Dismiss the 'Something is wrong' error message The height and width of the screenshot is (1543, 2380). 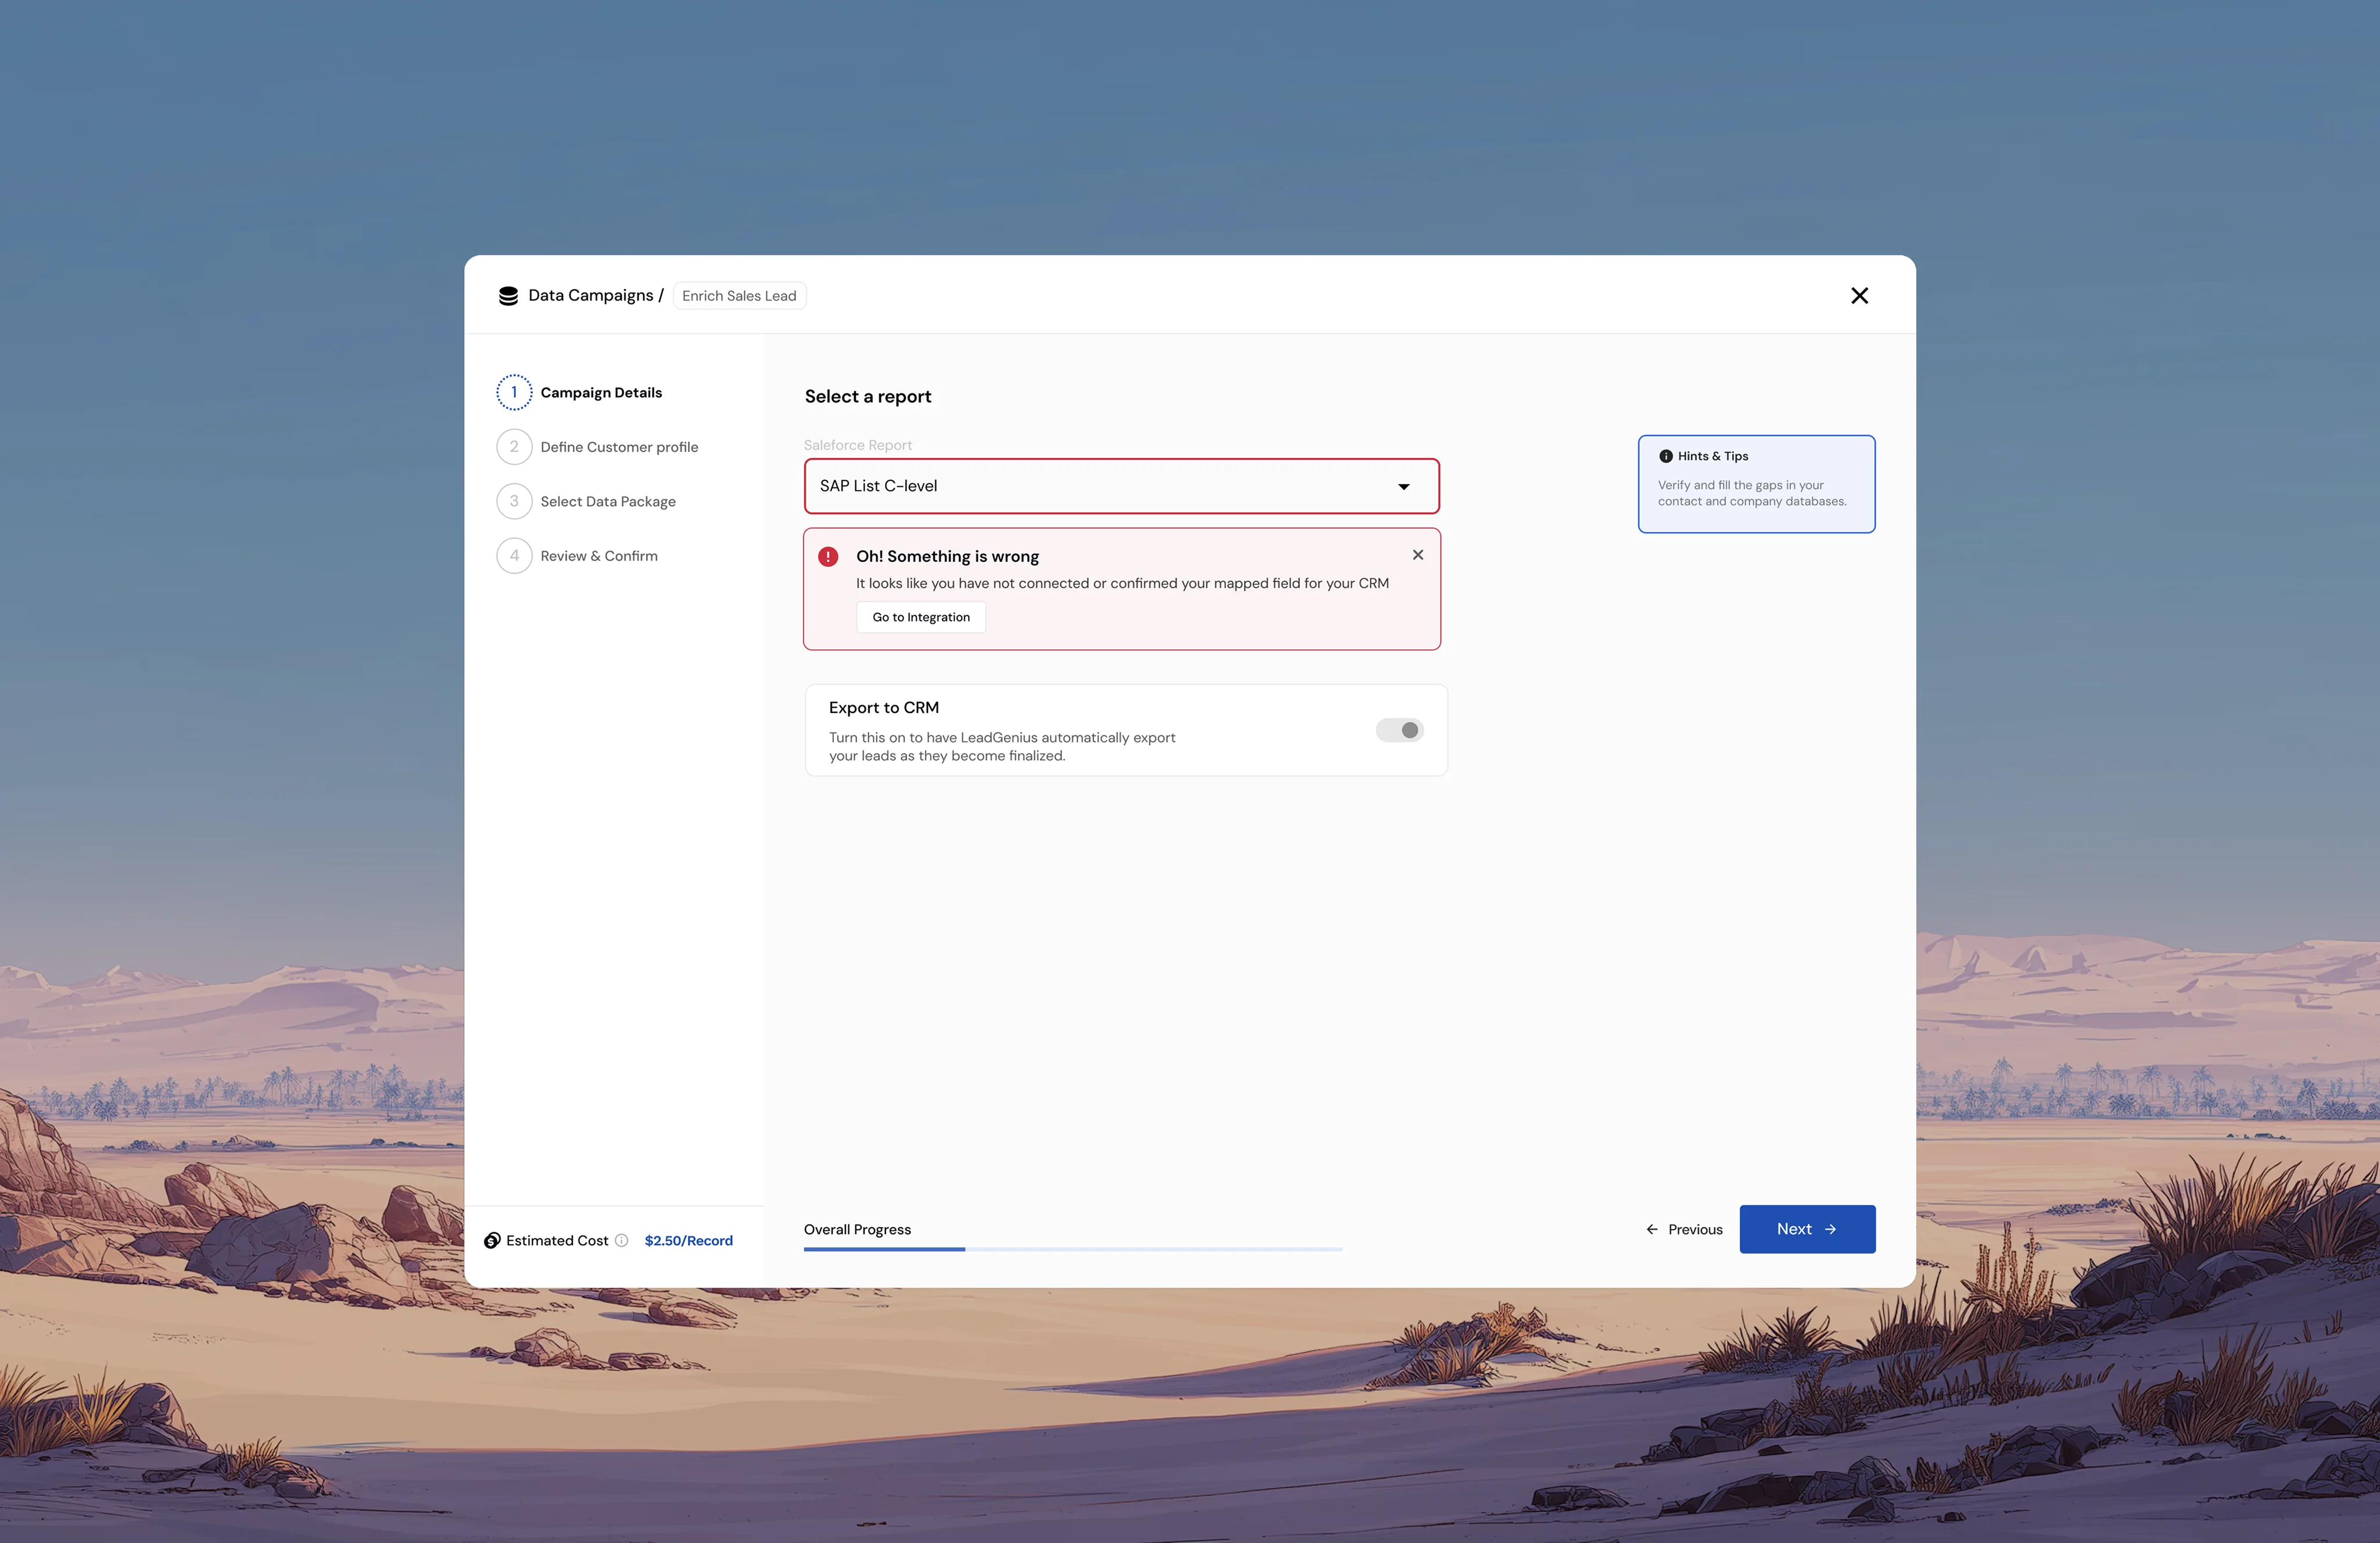tap(1417, 555)
